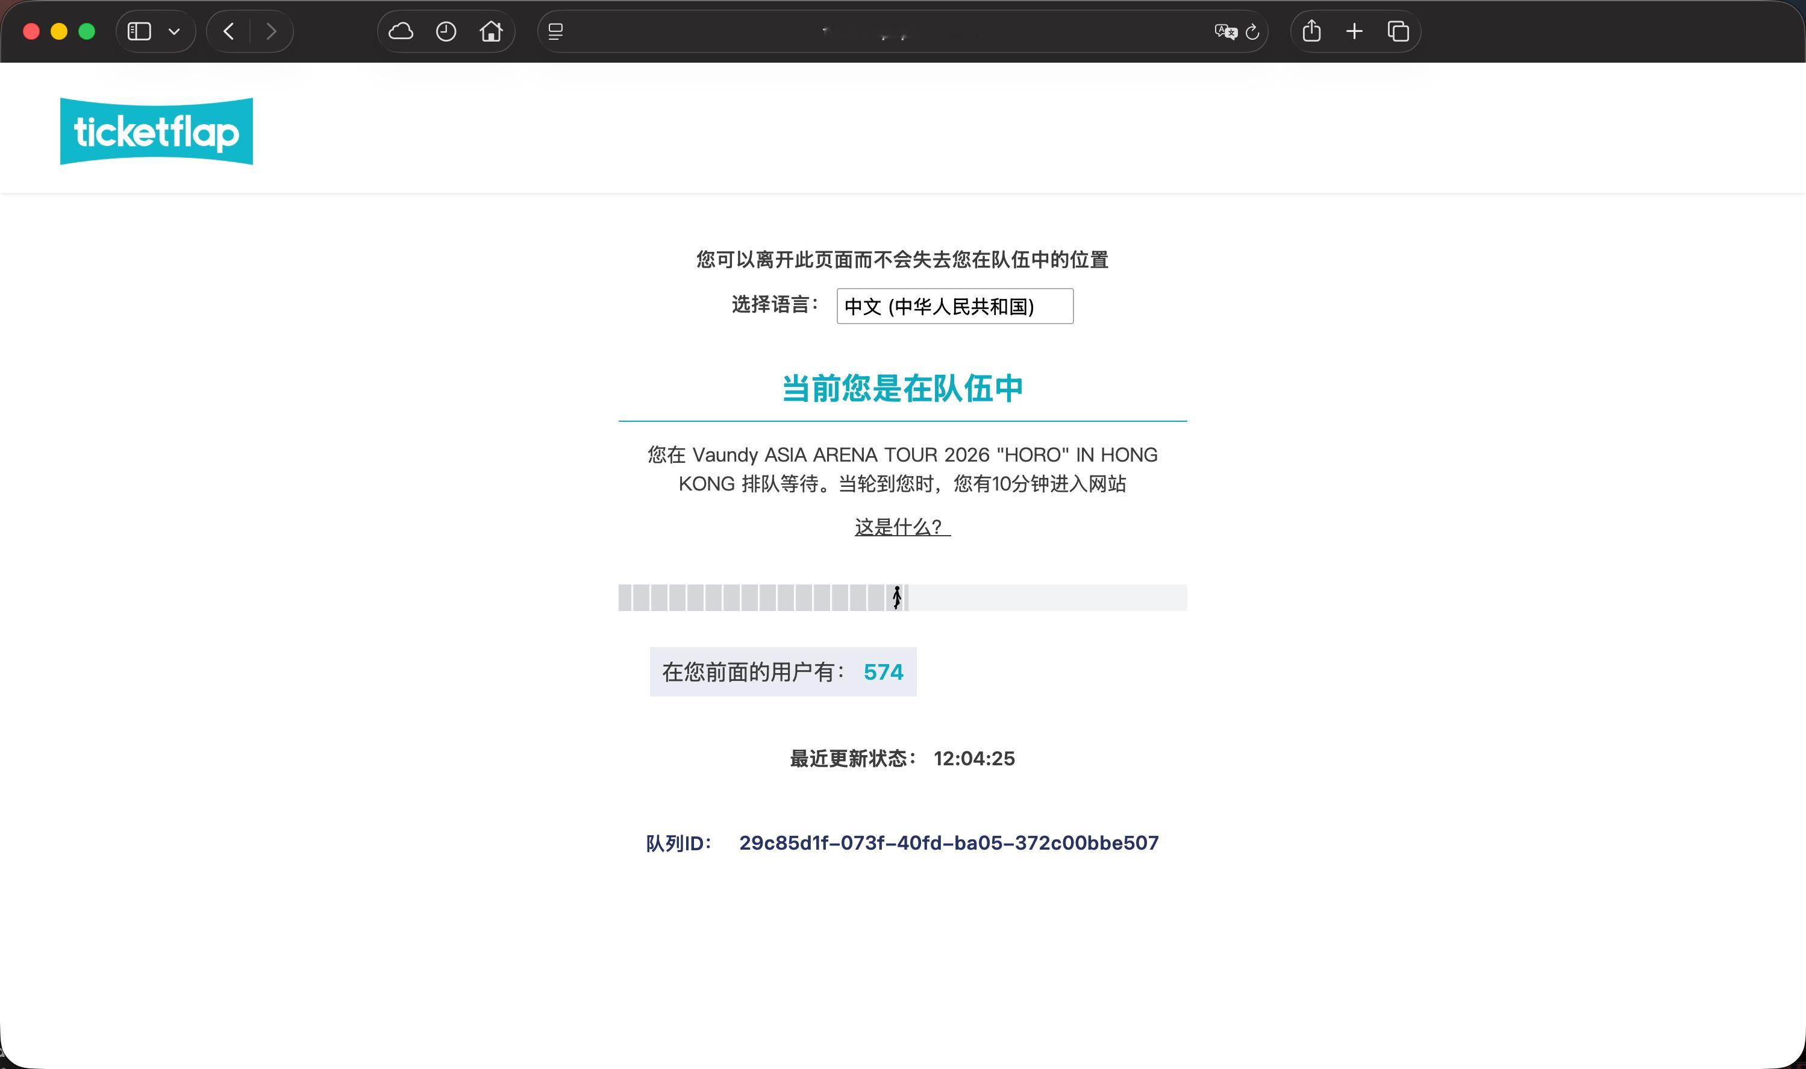Click last update time 12:04:25
This screenshot has width=1806, height=1069.
point(974,759)
